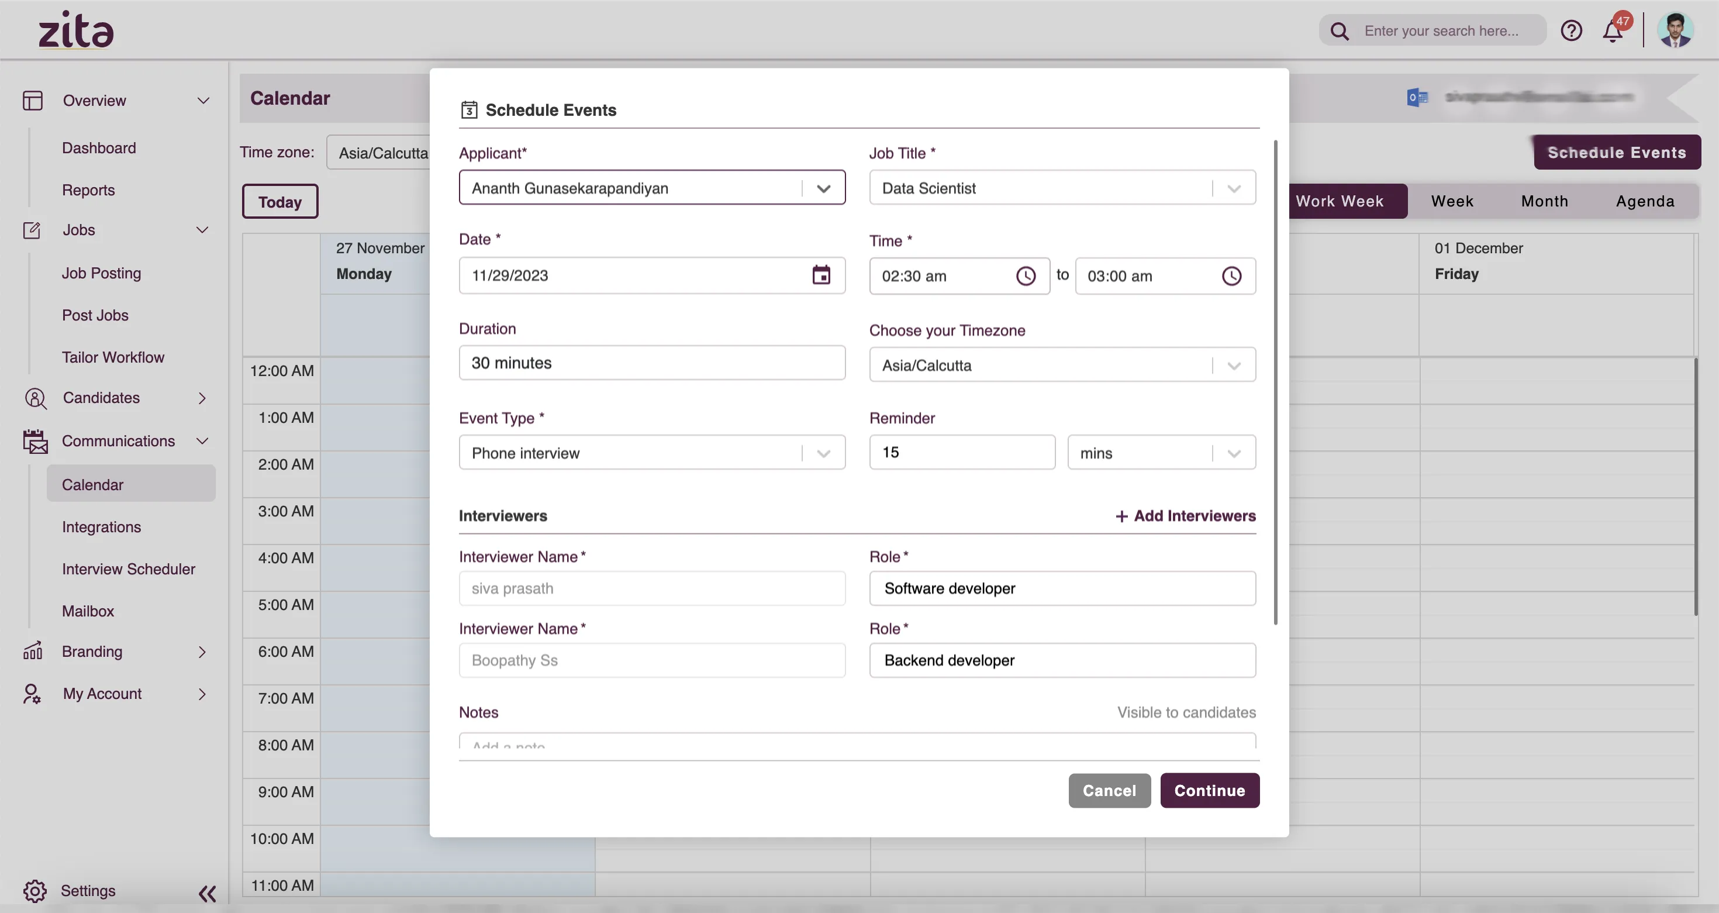
Task: Expand the My Account section chevron
Action: (202, 694)
